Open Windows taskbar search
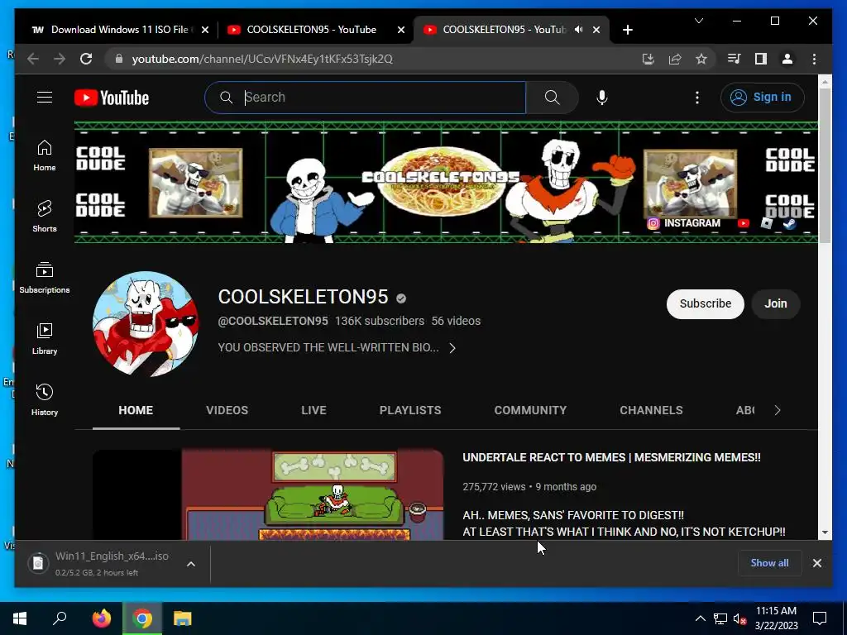This screenshot has width=847, height=635. 60,618
